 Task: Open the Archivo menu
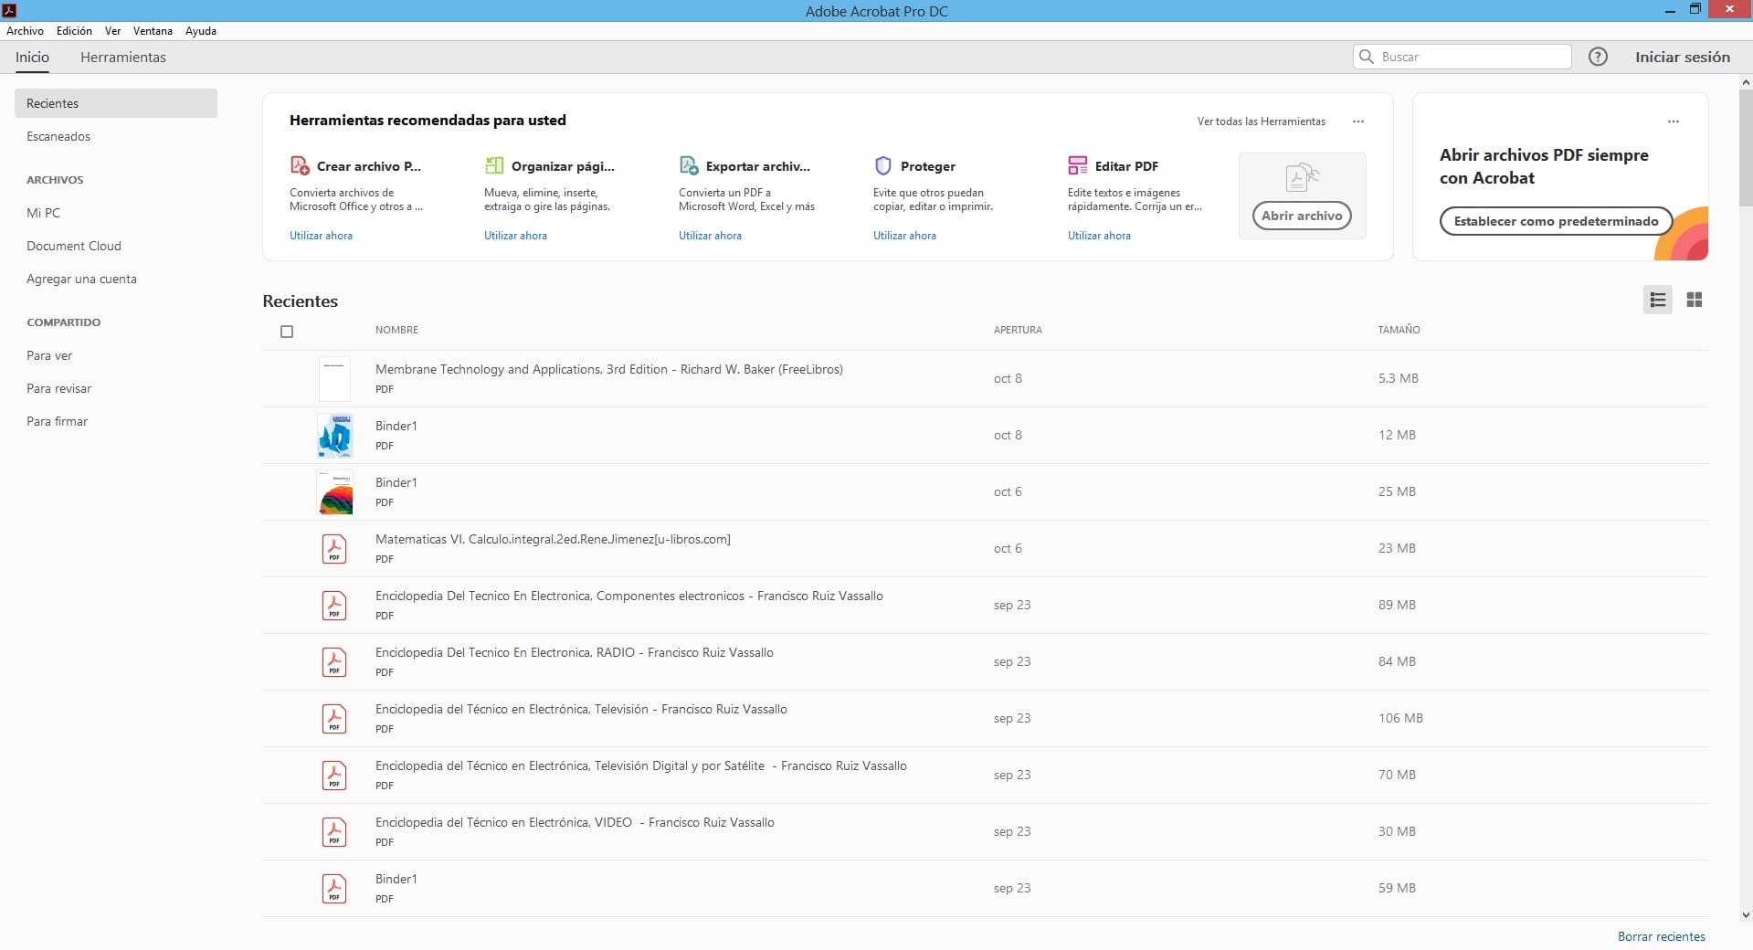[25, 31]
